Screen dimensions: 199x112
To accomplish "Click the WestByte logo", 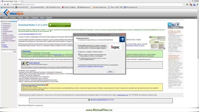I will 13,13.
